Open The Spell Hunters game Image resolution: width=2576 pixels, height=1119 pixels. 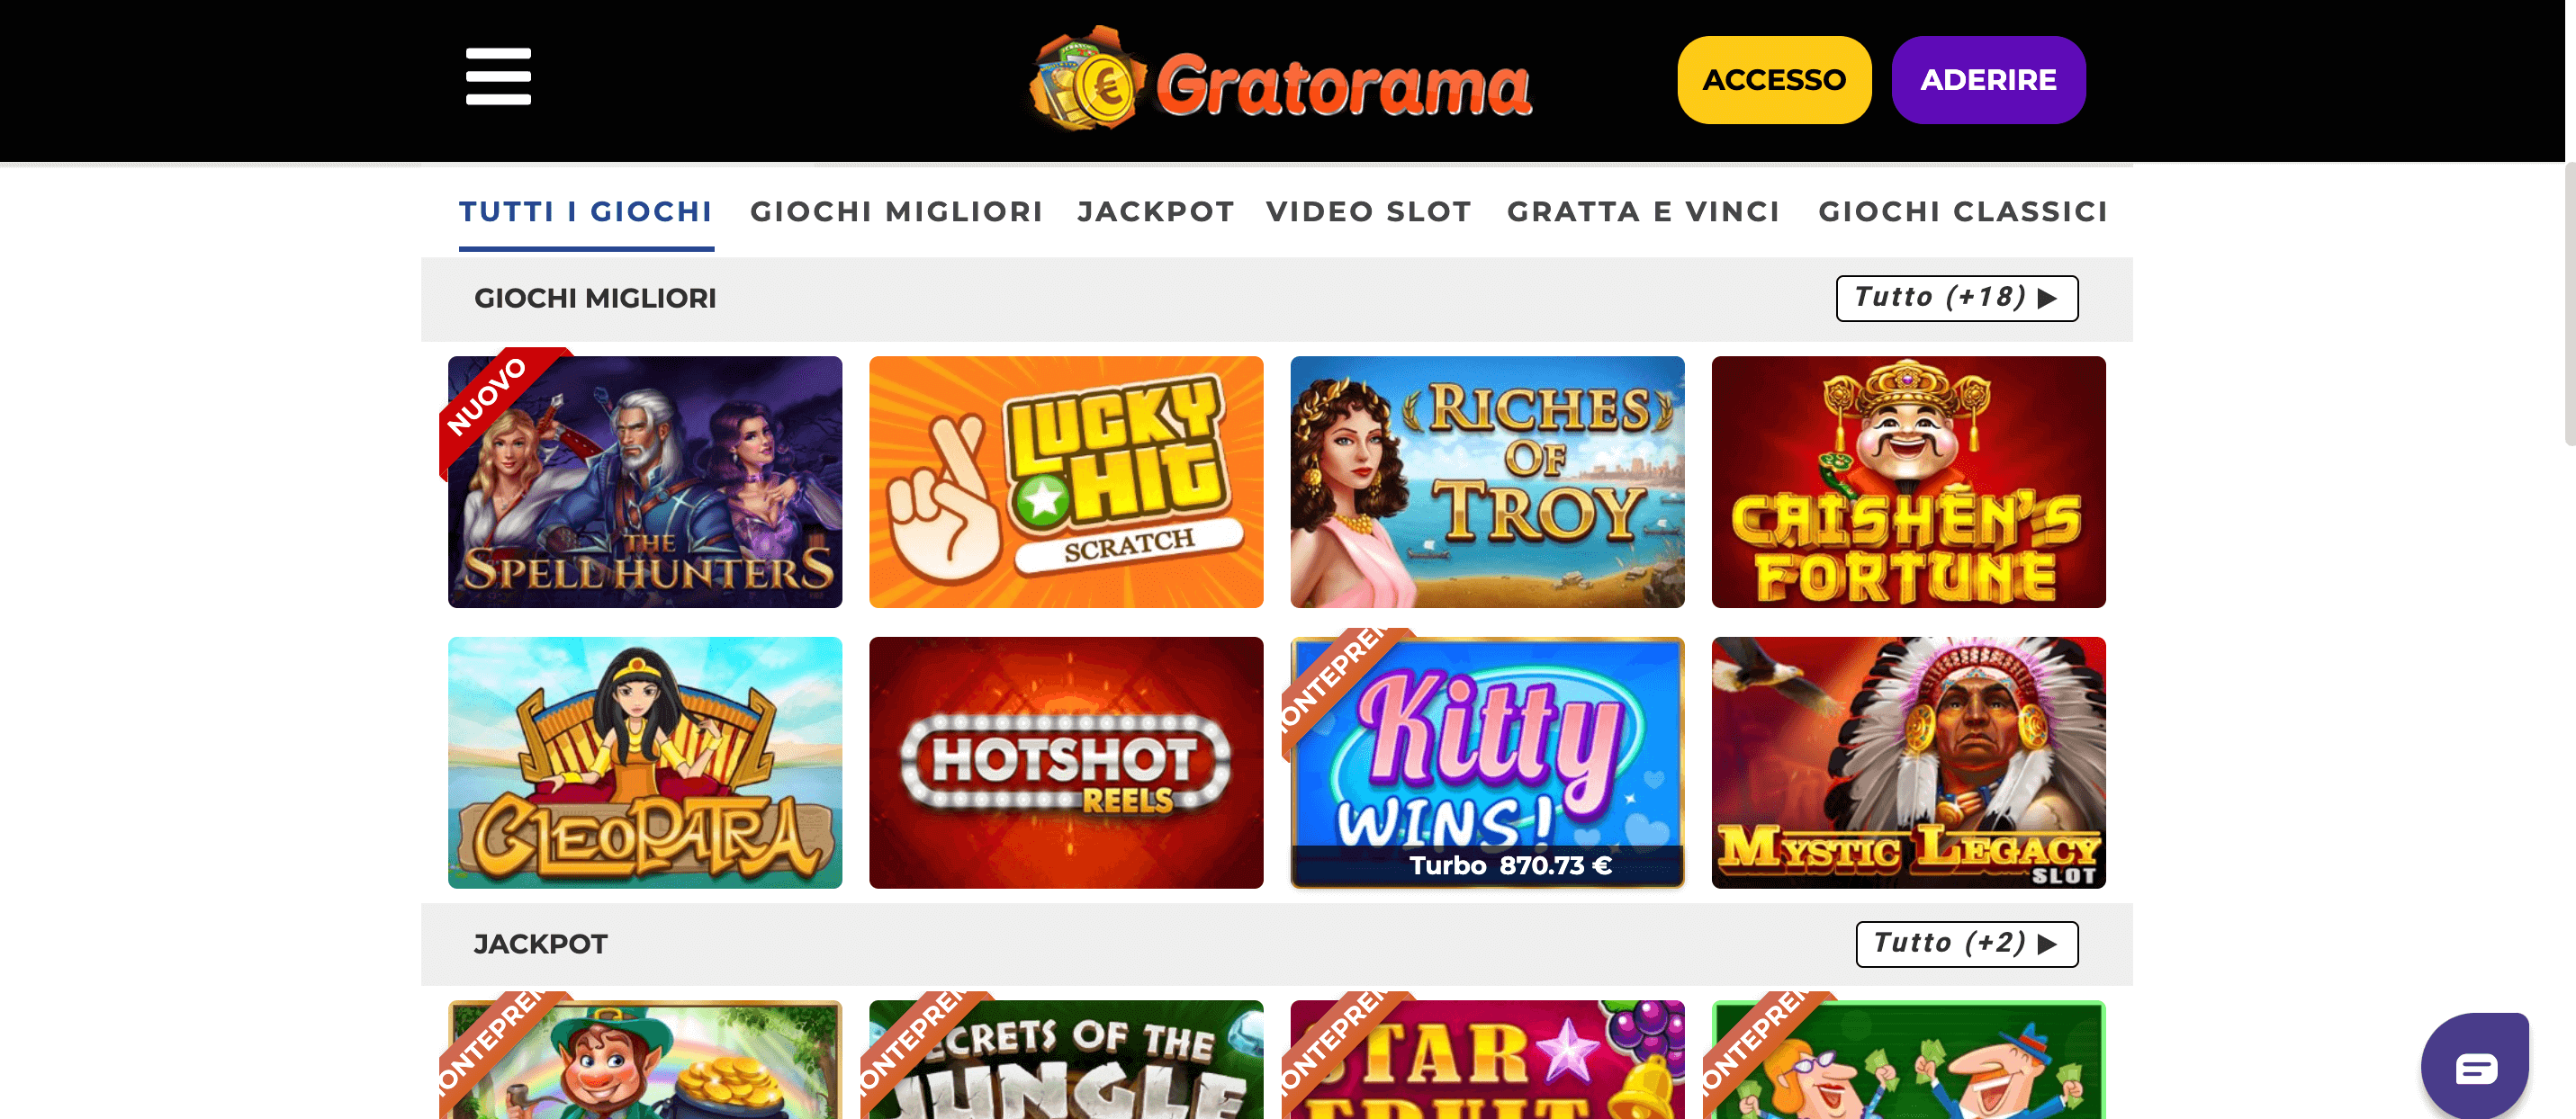pyautogui.click(x=645, y=481)
